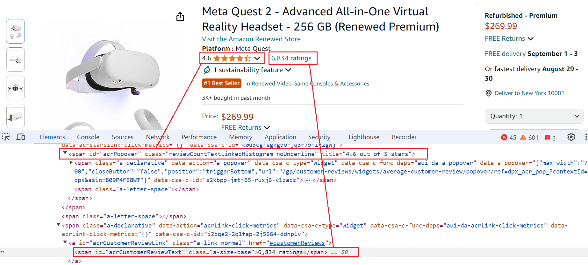Open the Network tab
The image size is (588, 265).
point(157,137)
